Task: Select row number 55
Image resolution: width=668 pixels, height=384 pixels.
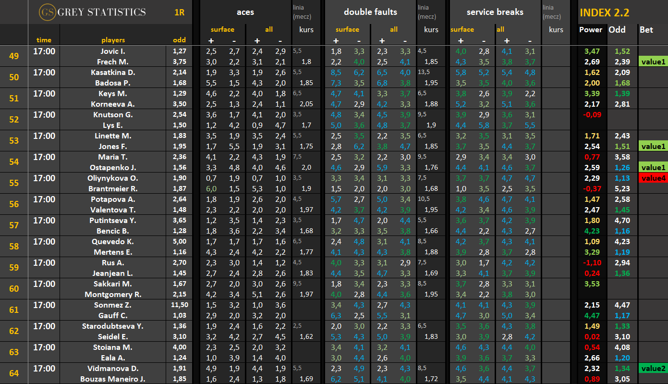Action: coord(14,183)
